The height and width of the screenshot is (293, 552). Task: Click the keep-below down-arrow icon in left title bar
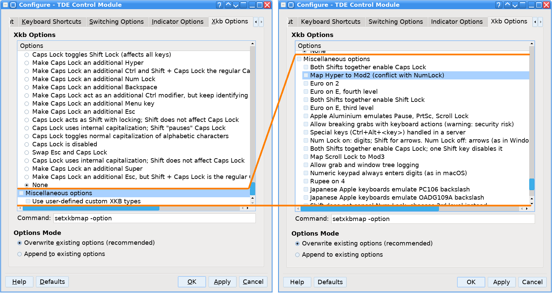point(236,5)
